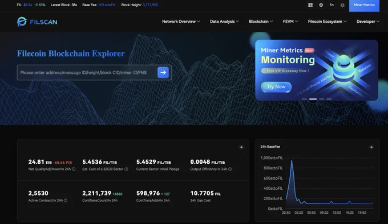Click the +0.83% price change text
This screenshot has width=388, height=224.
point(39,5)
